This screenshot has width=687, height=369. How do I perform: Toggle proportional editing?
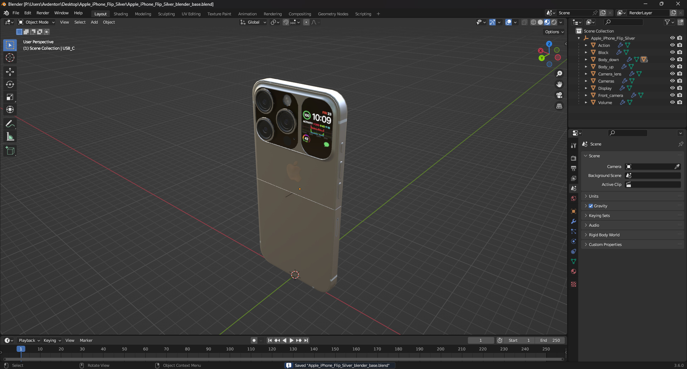pyautogui.click(x=306, y=22)
